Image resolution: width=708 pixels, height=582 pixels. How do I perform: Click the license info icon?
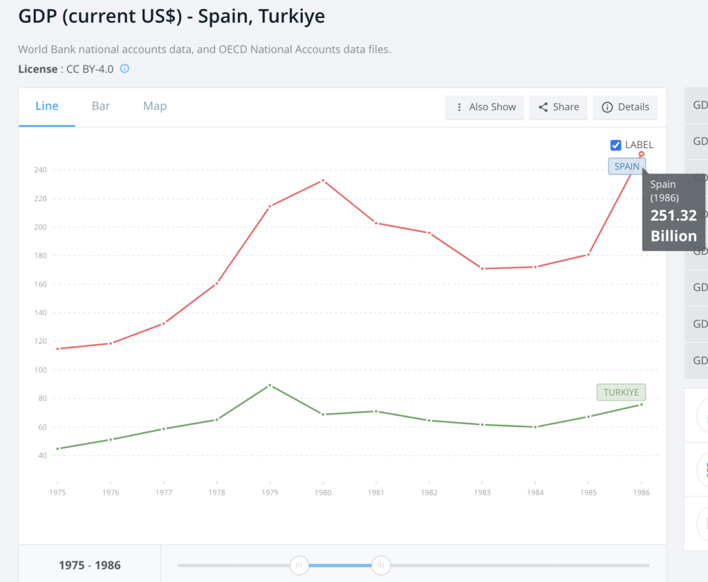point(125,69)
